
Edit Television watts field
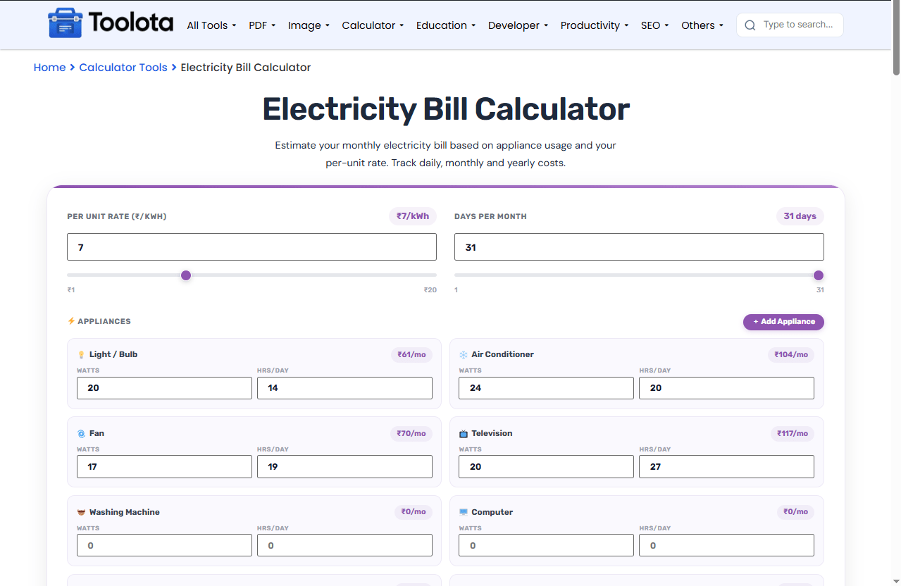(546, 467)
